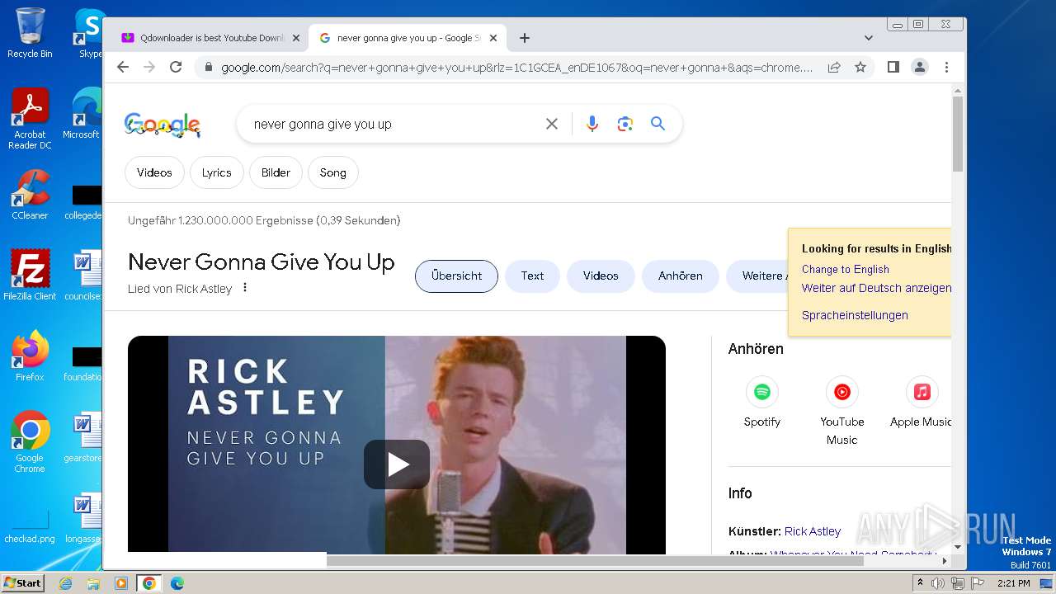Image resolution: width=1056 pixels, height=594 pixels.
Task: Listen on YouTube Music
Action: tap(842, 411)
